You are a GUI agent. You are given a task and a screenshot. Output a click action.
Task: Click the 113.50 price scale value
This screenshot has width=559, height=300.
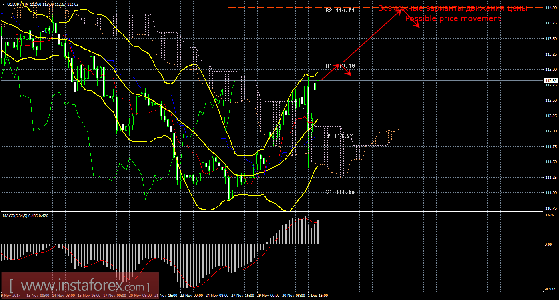(x=551, y=39)
